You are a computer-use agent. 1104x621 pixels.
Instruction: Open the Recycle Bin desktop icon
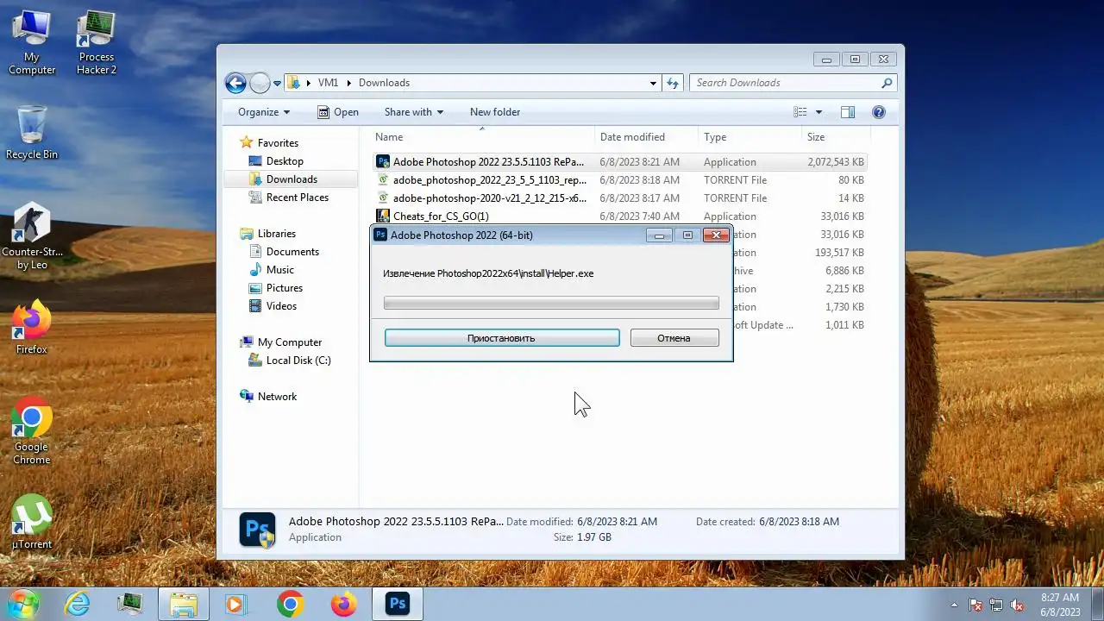[x=32, y=132]
